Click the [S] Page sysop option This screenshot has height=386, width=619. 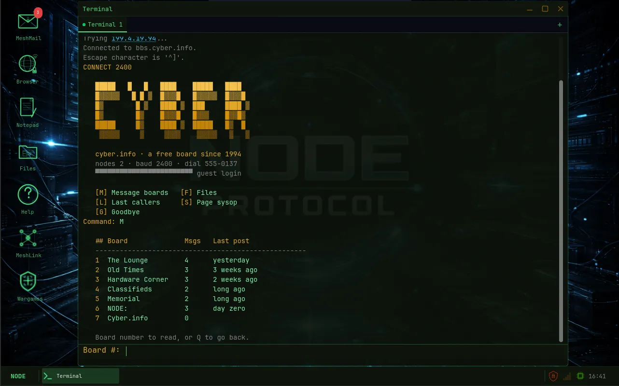pos(209,202)
